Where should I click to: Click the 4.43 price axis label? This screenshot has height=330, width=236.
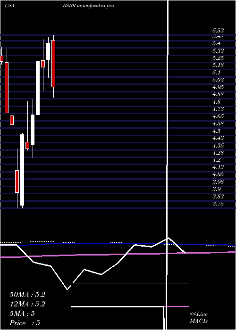pos(218,138)
